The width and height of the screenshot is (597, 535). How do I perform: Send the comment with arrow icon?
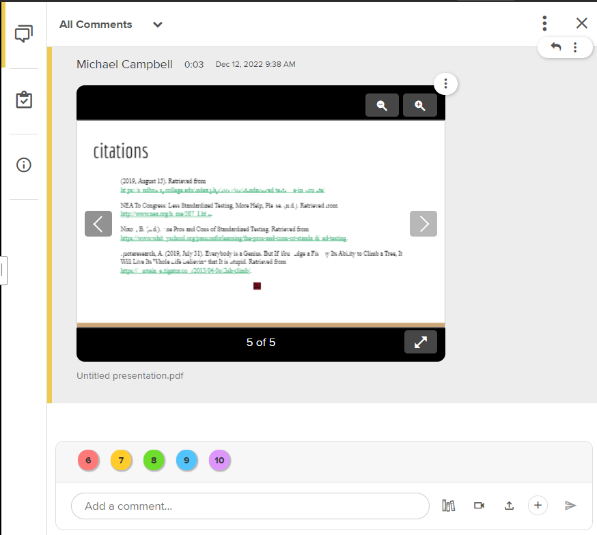click(570, 506)
